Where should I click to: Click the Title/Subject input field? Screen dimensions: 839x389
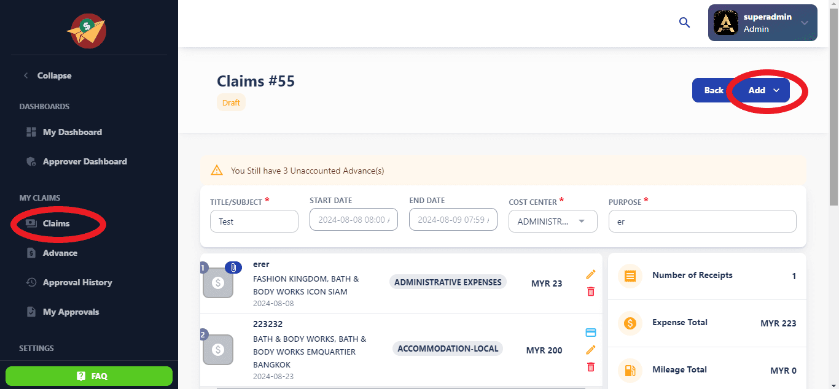point(254,221)
